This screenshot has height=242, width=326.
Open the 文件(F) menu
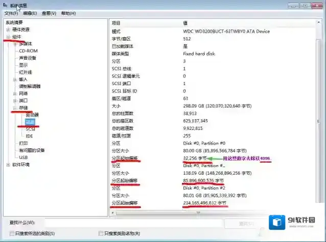click(10, 13)
